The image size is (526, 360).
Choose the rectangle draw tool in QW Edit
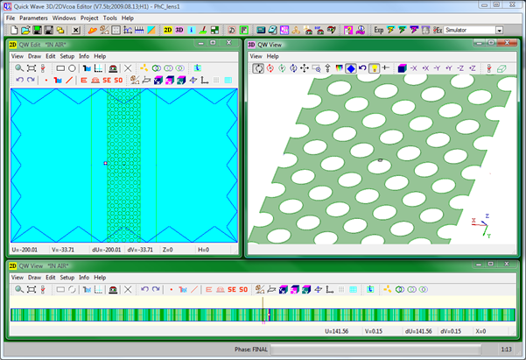pos(61,67)
